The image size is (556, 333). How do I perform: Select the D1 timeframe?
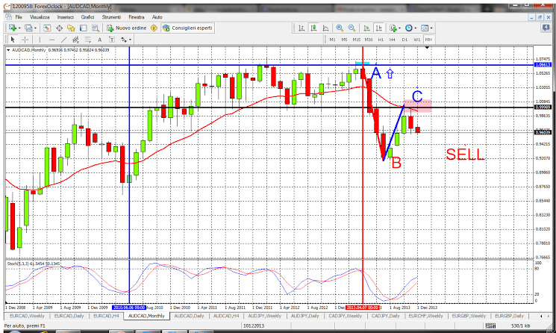pos(404,40)
